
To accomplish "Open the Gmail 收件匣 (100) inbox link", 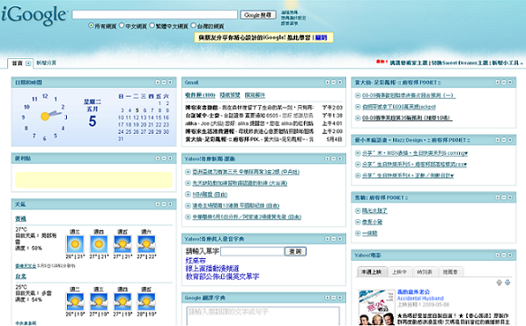I will (200, 95).
